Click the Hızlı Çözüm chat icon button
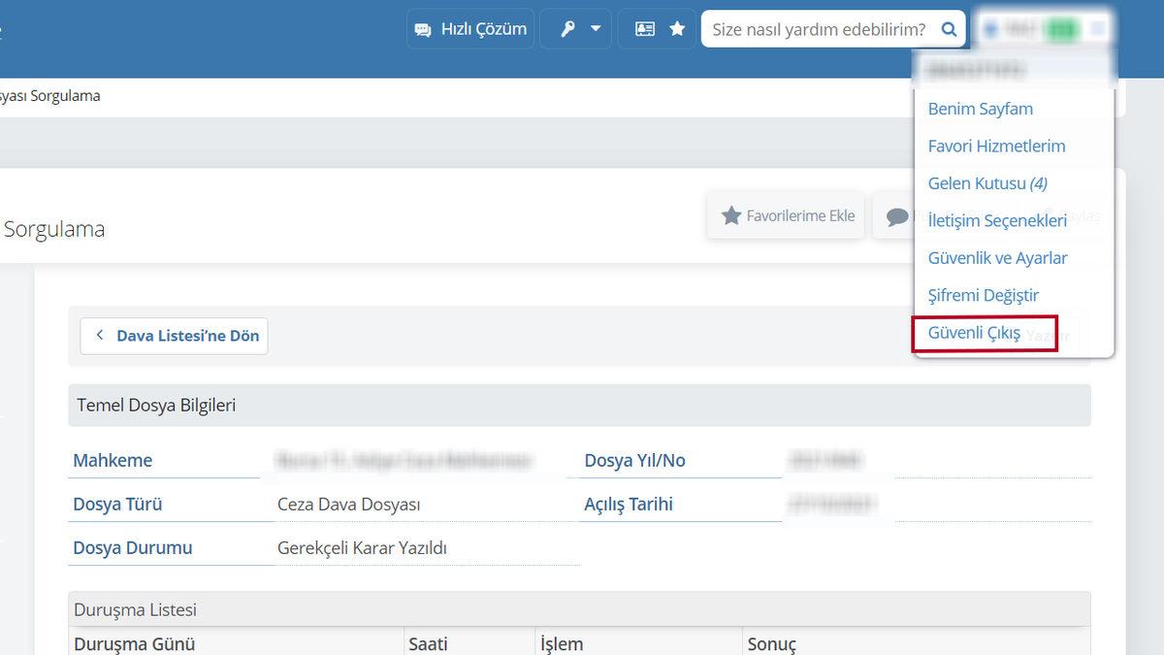This screenshot has width=1164, height=655. coord(471,29)
